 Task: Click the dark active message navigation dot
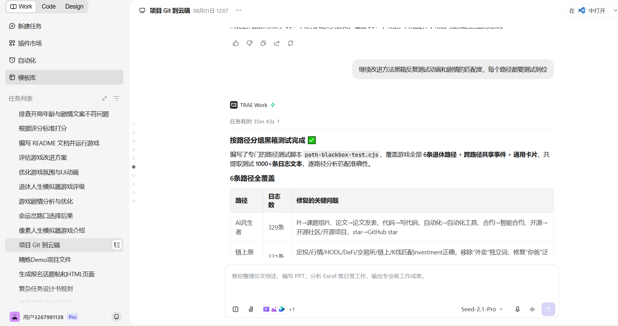pos(134,167)
